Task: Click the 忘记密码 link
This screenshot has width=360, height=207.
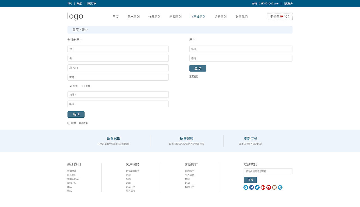Action: [194, 77]
